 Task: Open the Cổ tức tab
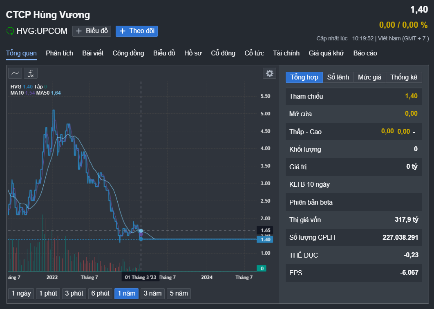pos(254,53)
